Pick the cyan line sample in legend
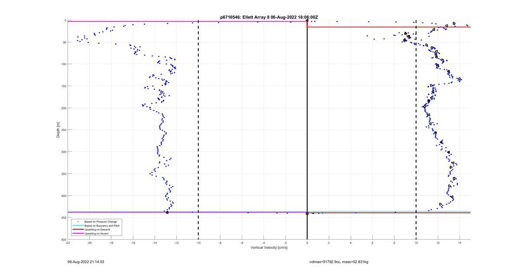This screenshot has height=269, width=520. pyautogui.click(x=78, y=226)
